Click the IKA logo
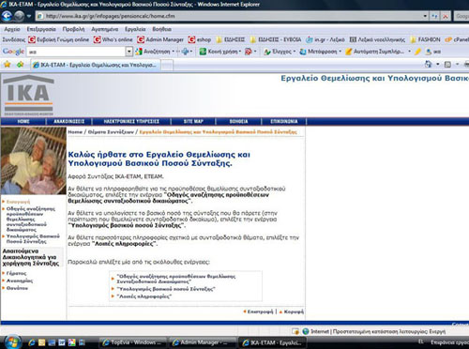The width and height of the screenshot is (469, 349). pyautogui.click(x=29, y=96)
